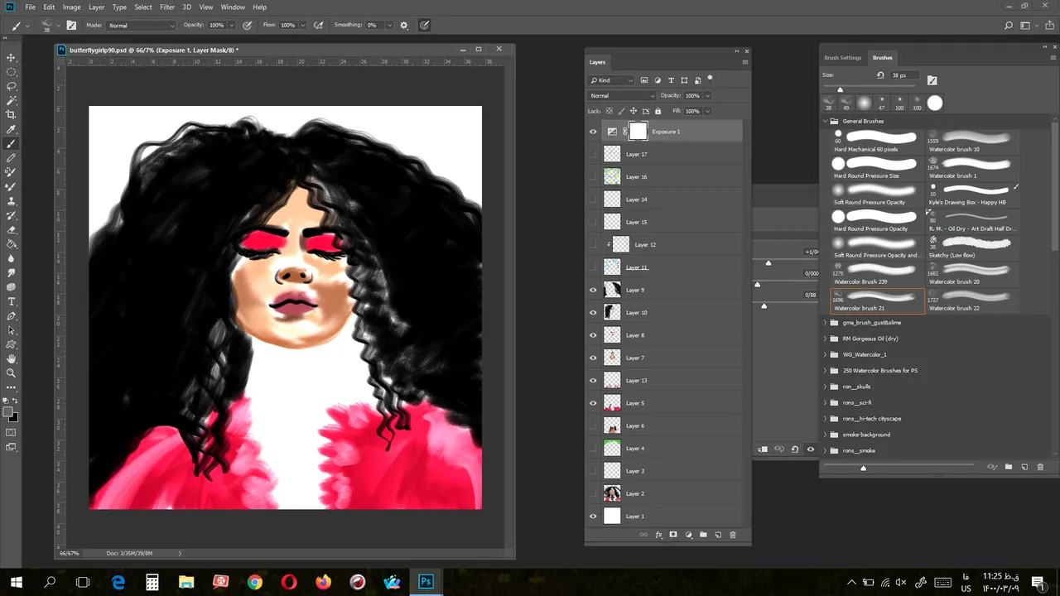Delete brush with Brushes panel trash icon

1040,467
